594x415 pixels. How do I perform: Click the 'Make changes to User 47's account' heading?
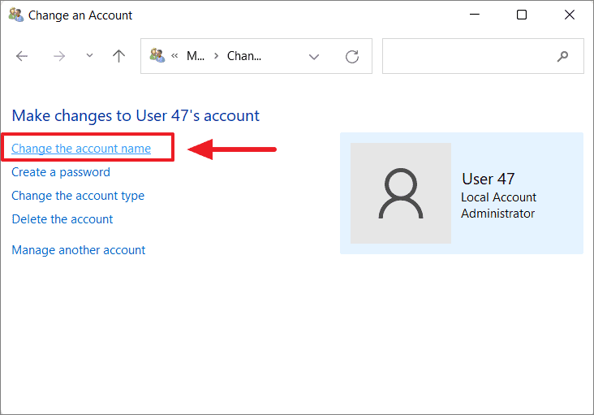[136, 115]
